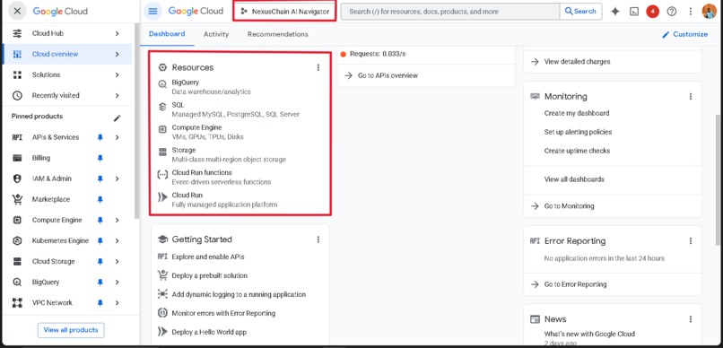This screenshot has height=348, width=723.
Task: Edit pinned products with pencil icon
Action: coord(118,118)
